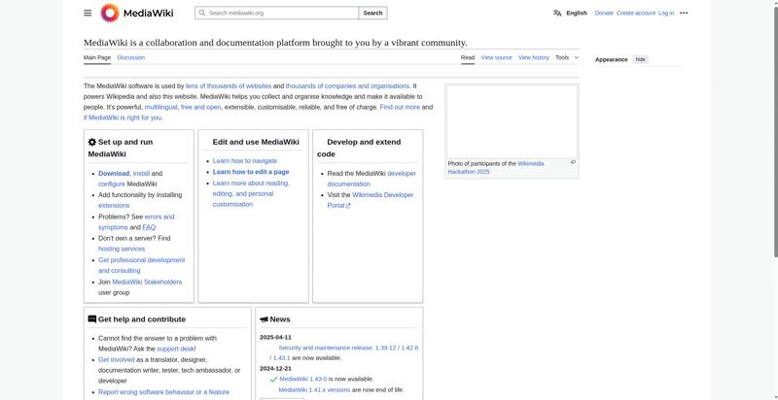Open the extensions link
778x400 pixels.
(114, 206)
